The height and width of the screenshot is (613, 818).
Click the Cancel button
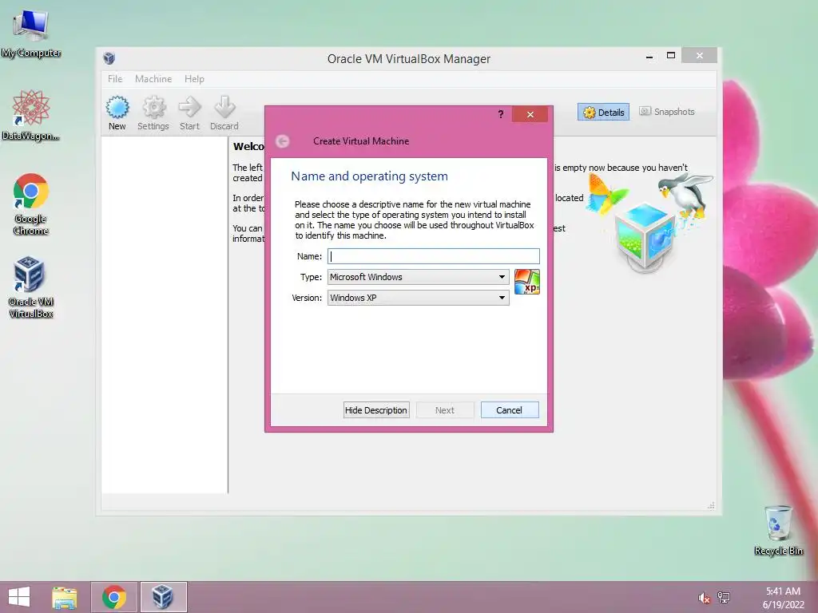point(510,410)
